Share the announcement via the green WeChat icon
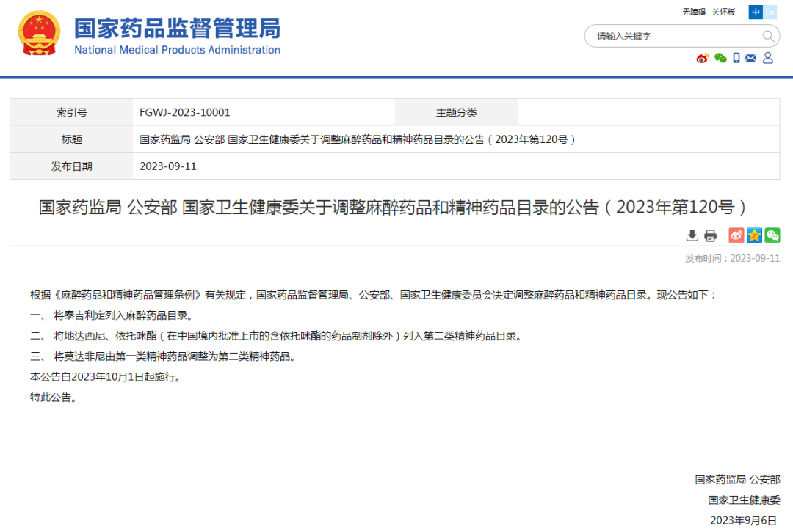Screen dimensions: 793x531 click(772, 235)
